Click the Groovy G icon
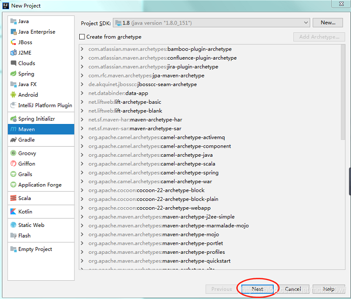 tap(13, 153)
